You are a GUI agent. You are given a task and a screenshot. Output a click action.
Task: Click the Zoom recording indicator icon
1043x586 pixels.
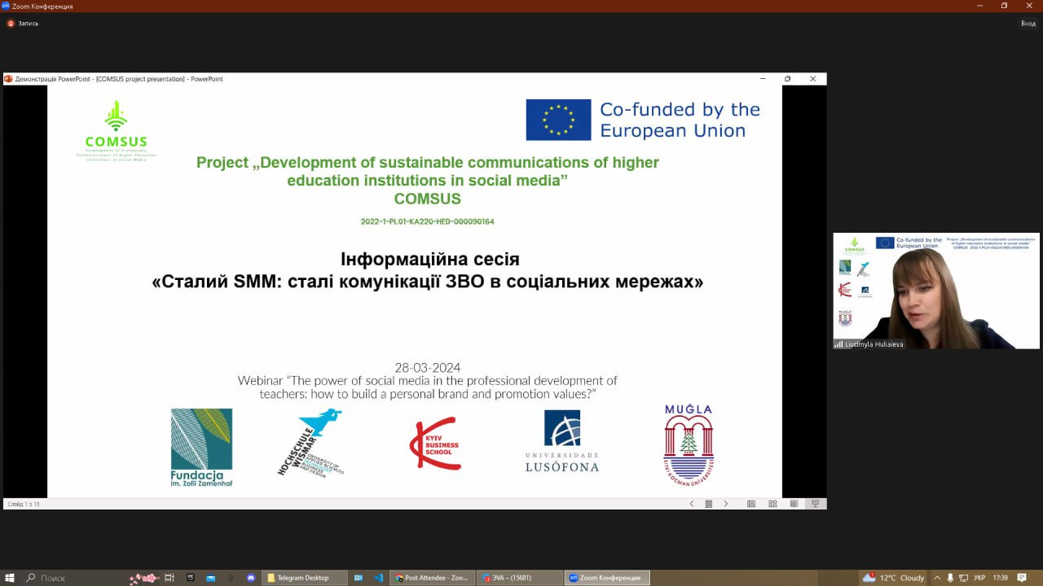pos(11,23)
